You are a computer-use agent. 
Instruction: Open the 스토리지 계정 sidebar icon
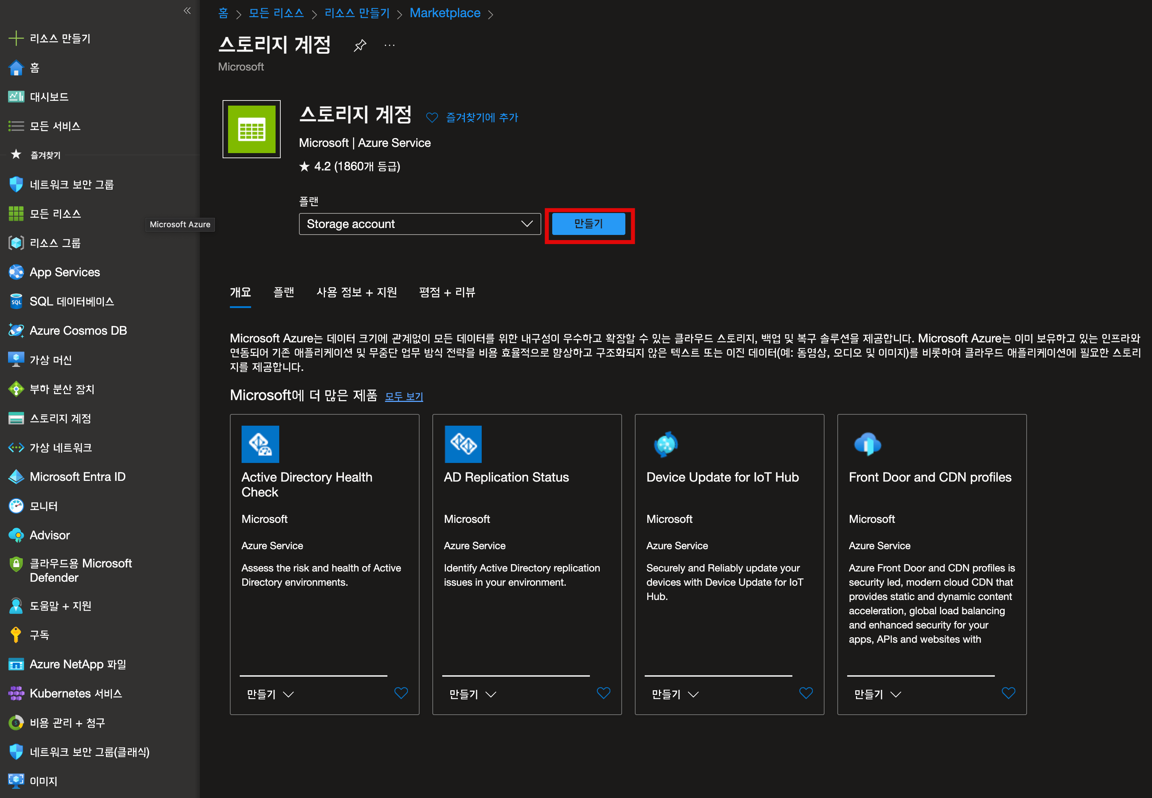[16, 418]
